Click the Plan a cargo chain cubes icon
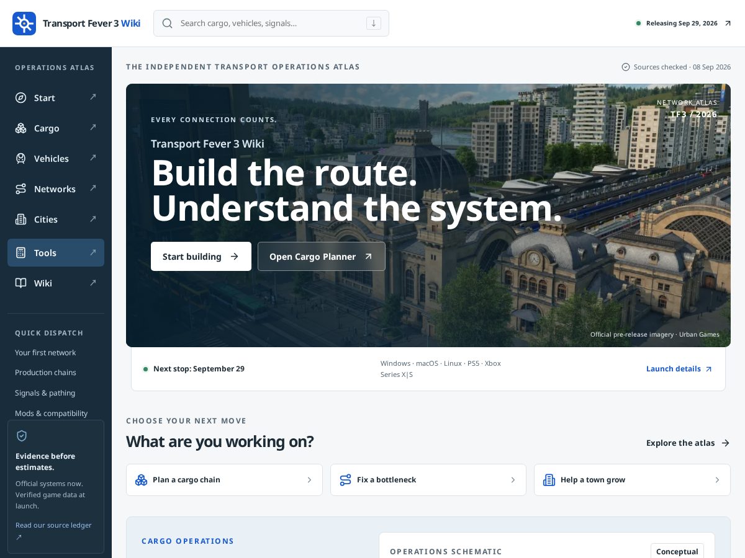Screen dimensions: 745x558 coord(142,480)
